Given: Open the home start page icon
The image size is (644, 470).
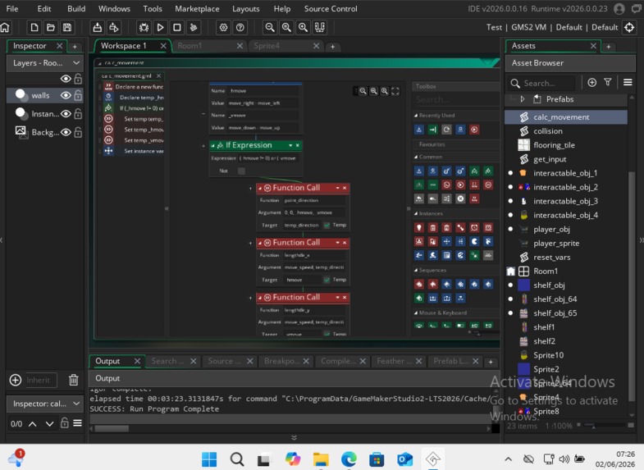Looking at the screenshot, I should (x=5, y=28).
